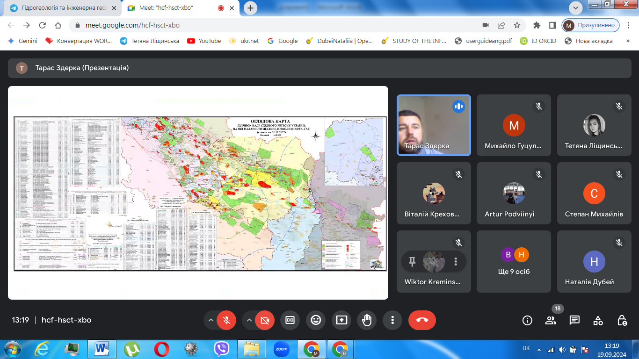Screen dimensions: 639x359
Task: Unmute the microphone
Action: click(227, 320)
